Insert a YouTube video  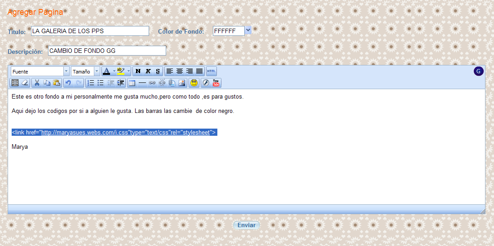coord(216,83)
